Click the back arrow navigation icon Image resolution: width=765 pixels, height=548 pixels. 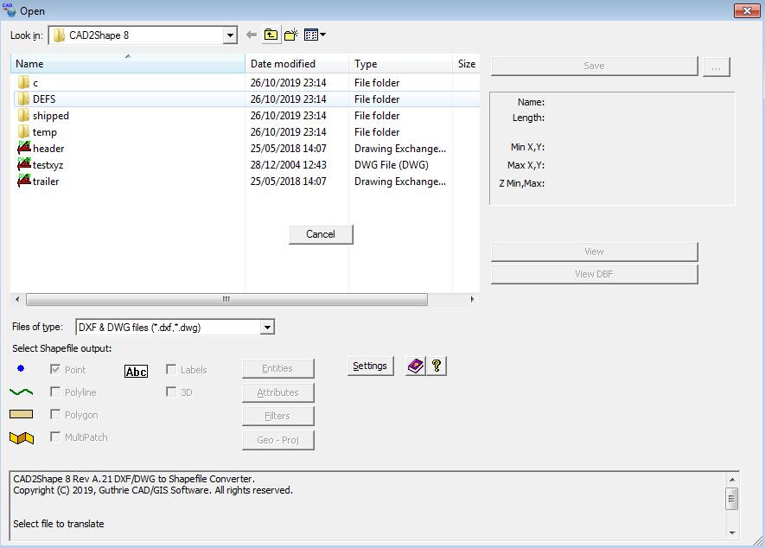click(x=252, y=35)
